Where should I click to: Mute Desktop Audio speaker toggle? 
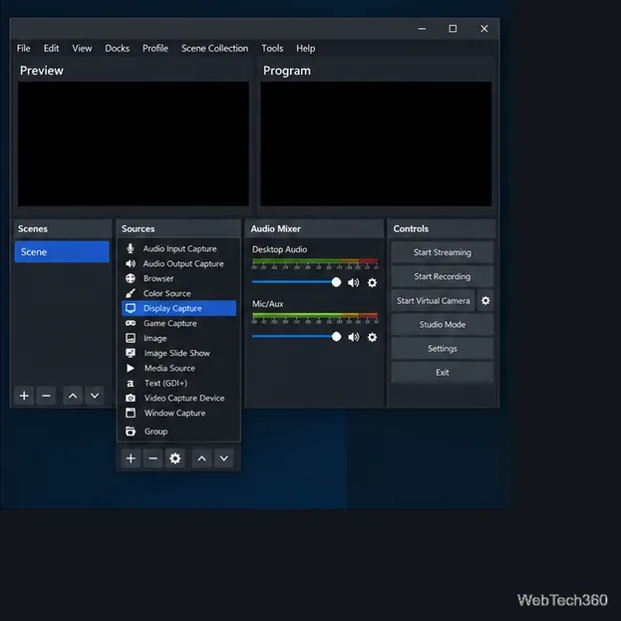(x=353, y=283)
